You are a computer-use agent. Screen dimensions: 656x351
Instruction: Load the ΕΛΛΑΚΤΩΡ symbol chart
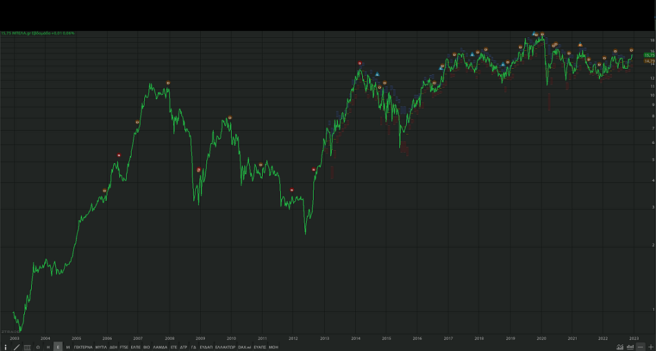point(225,348)
